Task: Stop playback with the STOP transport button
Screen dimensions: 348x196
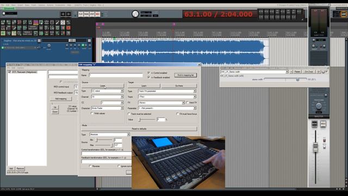Action: click(92, 14)
